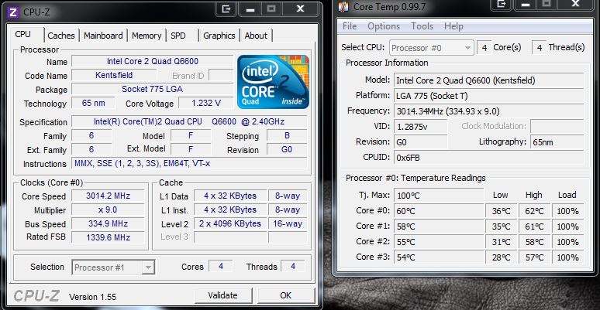Click the Core Temp Model field
The width and height of the screenshot is (600, 310).
(489, 80)
